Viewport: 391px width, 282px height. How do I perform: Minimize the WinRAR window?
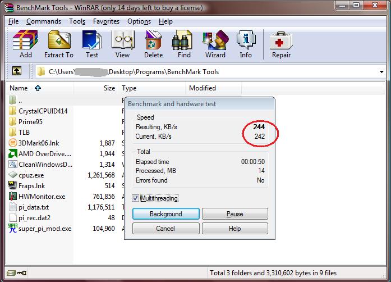tap(342, 6)
